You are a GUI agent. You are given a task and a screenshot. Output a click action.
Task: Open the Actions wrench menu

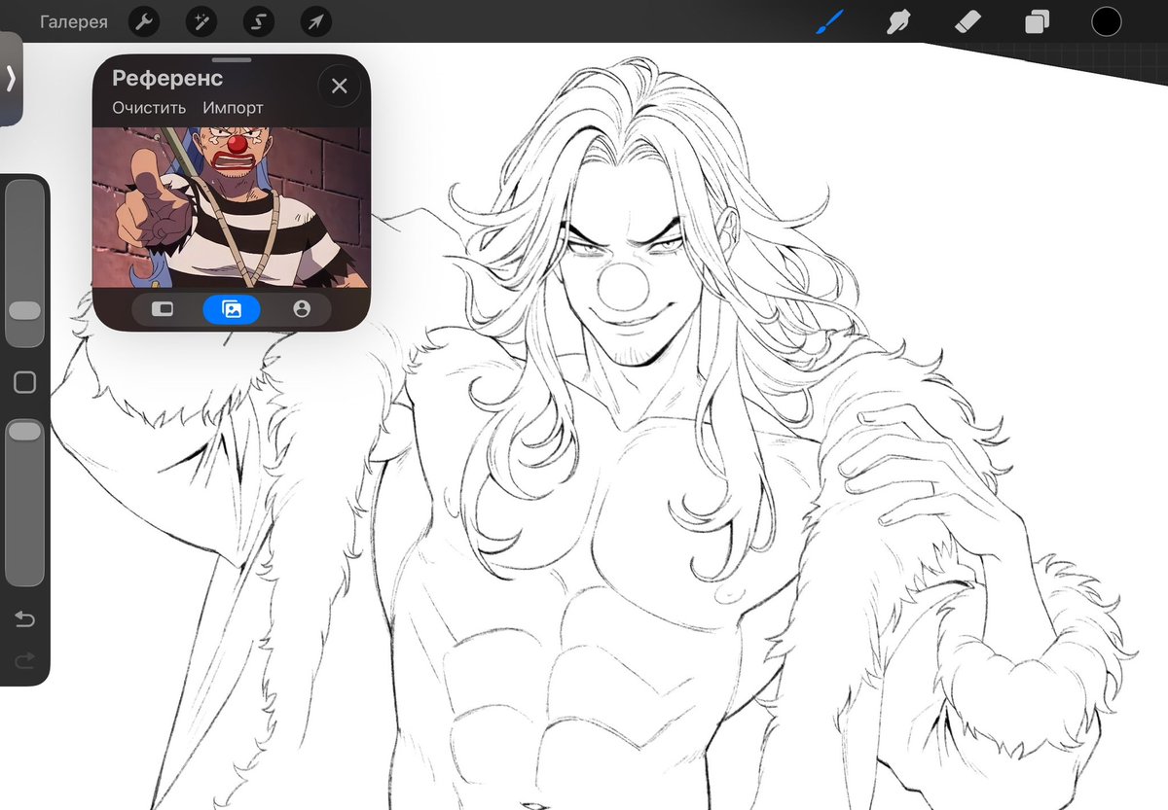pyautogui.click(x=144, y=21)
